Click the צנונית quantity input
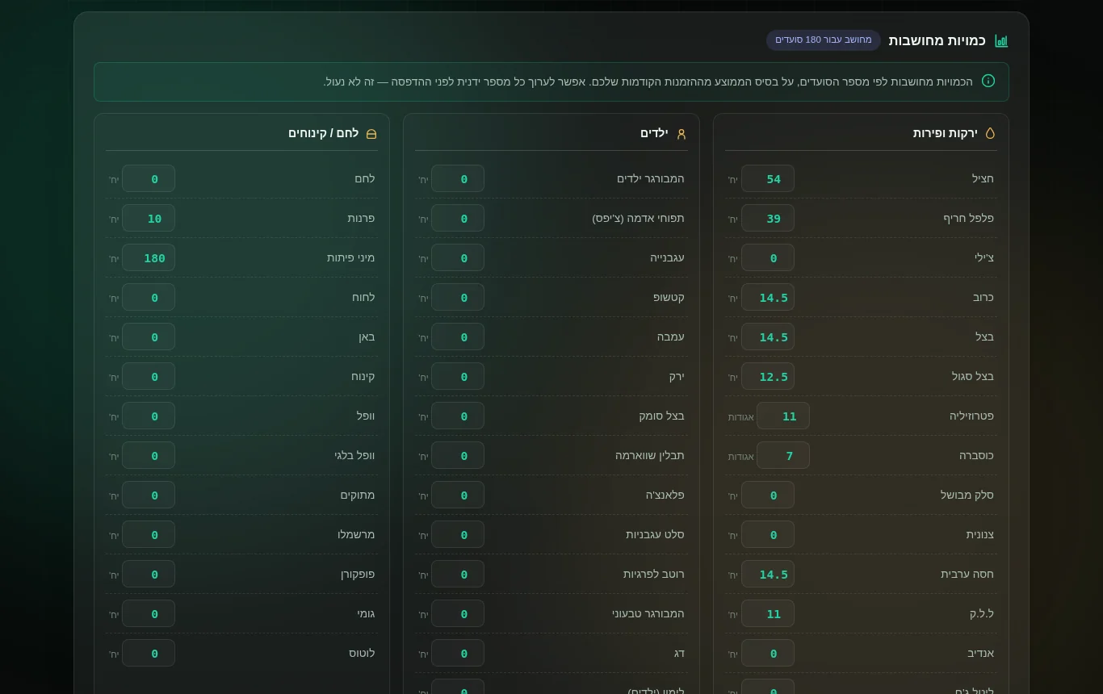This screenshot has height=694, width=1103. [768, 534]
